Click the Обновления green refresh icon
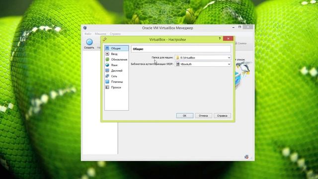 tap(107, 59)
